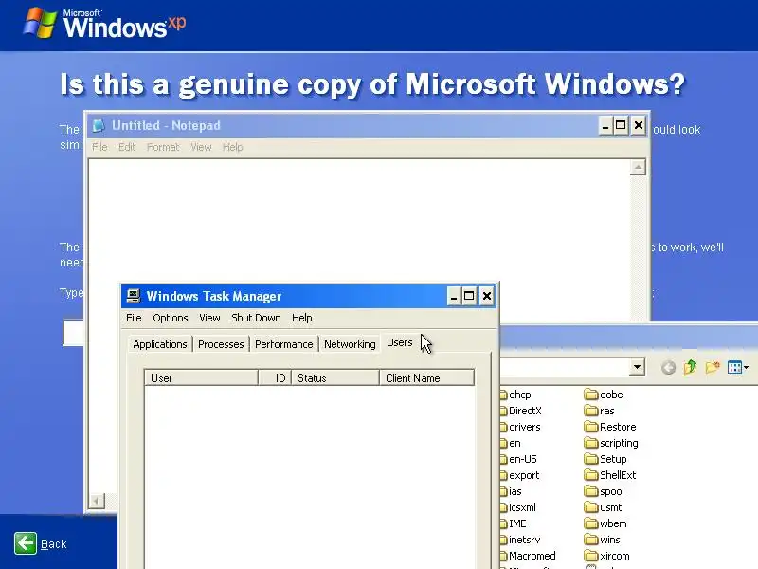
Task: Select the Setup folder
Action: point(605,459)
